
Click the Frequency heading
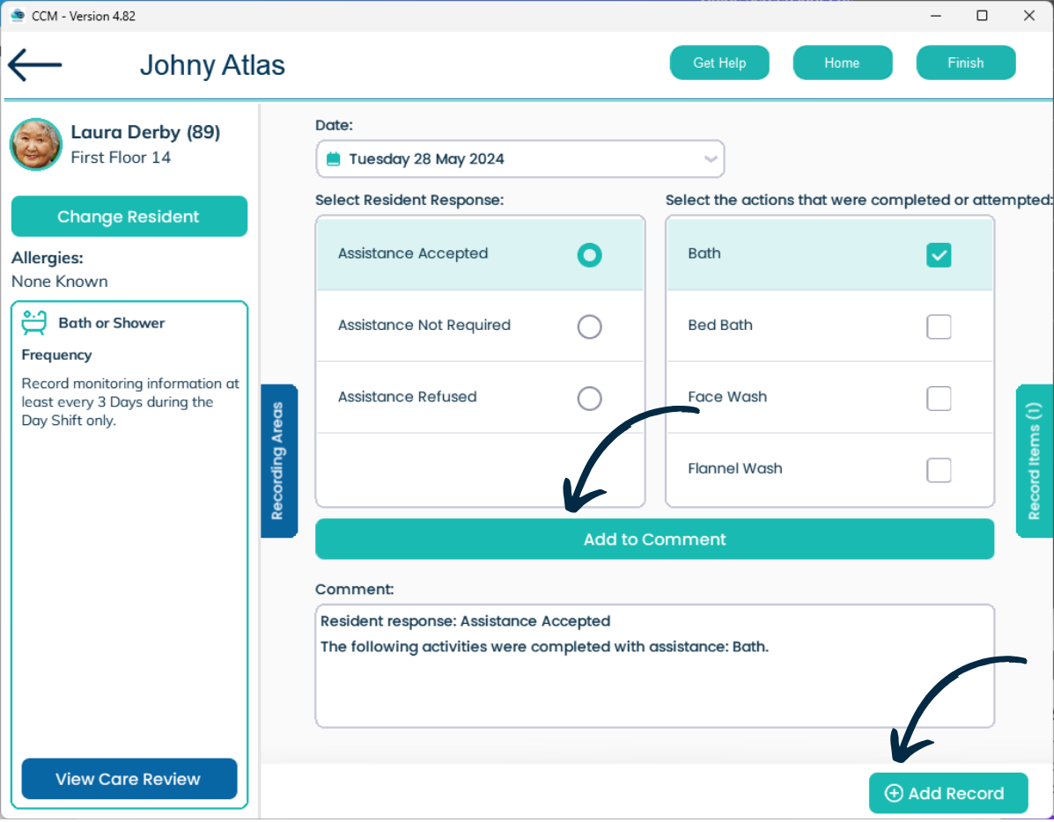coord(56,356)
